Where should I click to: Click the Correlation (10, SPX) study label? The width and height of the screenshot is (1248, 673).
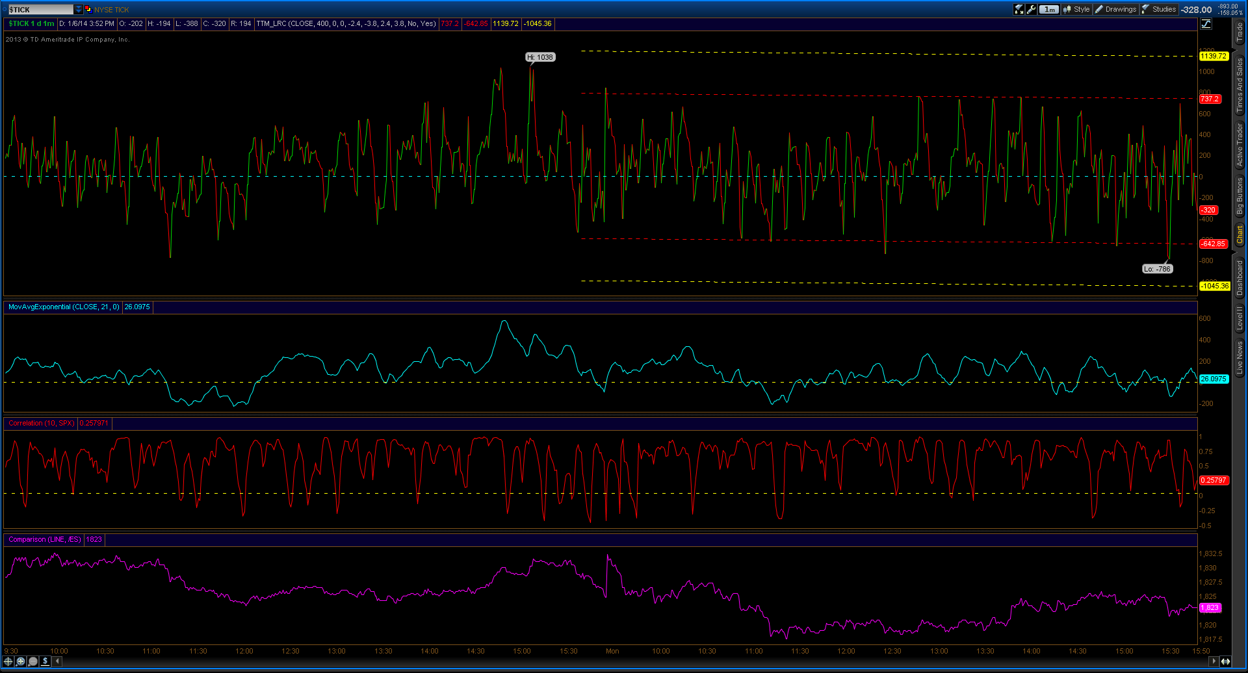(x=42, y=423)
